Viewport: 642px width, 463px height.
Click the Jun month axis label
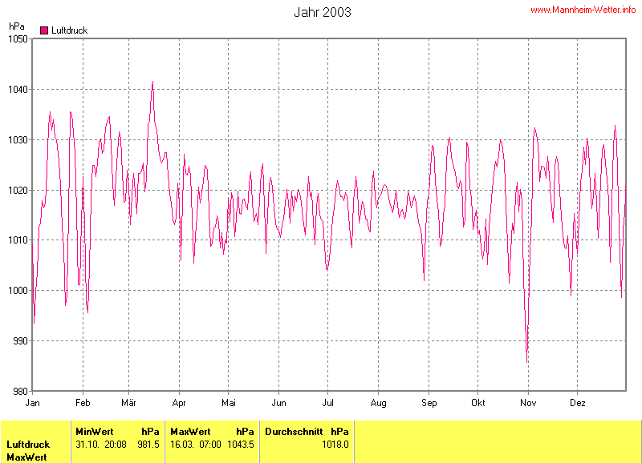pos(279,402)
